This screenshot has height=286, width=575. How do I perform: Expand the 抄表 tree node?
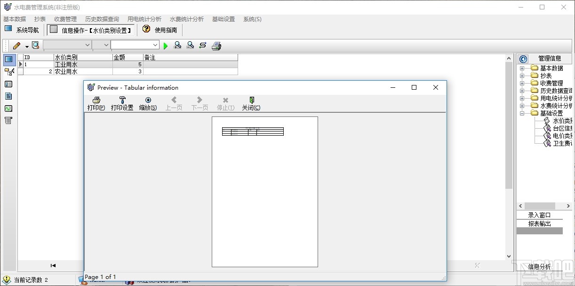click(522, 76)
